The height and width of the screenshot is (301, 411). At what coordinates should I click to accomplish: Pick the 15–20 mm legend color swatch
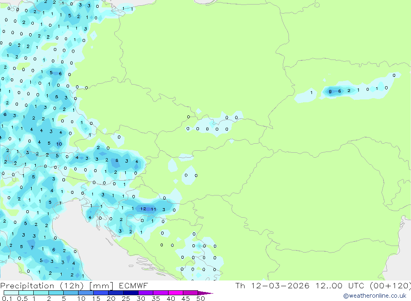coord(101,293)
